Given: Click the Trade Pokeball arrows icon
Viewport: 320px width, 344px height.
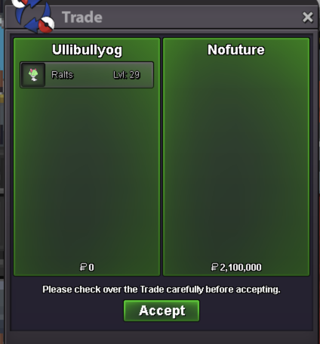Looking at the screenshot, I should (33, 15).
